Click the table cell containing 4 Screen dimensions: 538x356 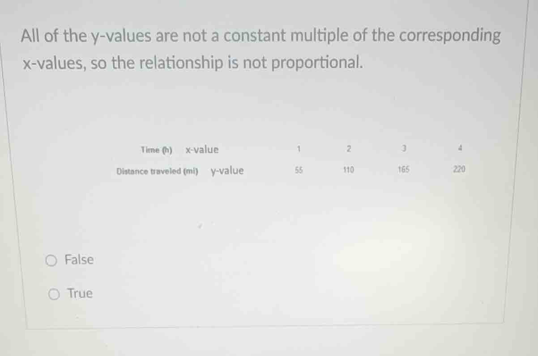click(460, 148)
